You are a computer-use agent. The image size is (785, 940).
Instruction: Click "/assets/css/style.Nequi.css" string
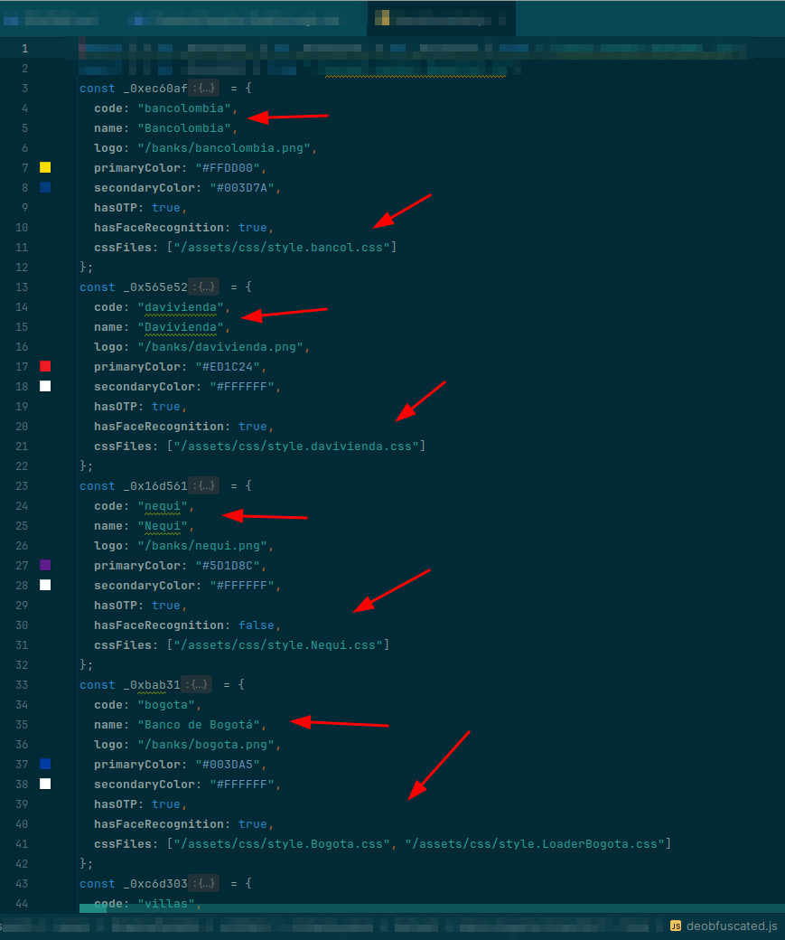278,645
